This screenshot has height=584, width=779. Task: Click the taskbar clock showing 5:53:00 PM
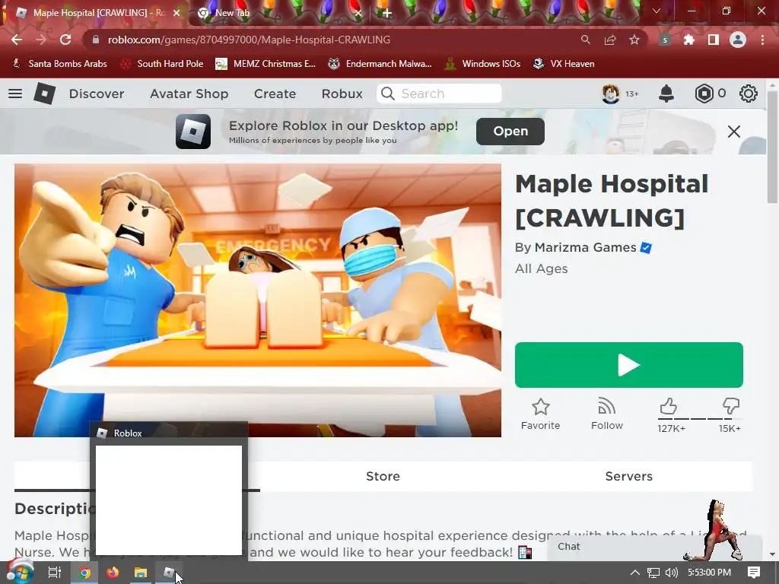709,573
